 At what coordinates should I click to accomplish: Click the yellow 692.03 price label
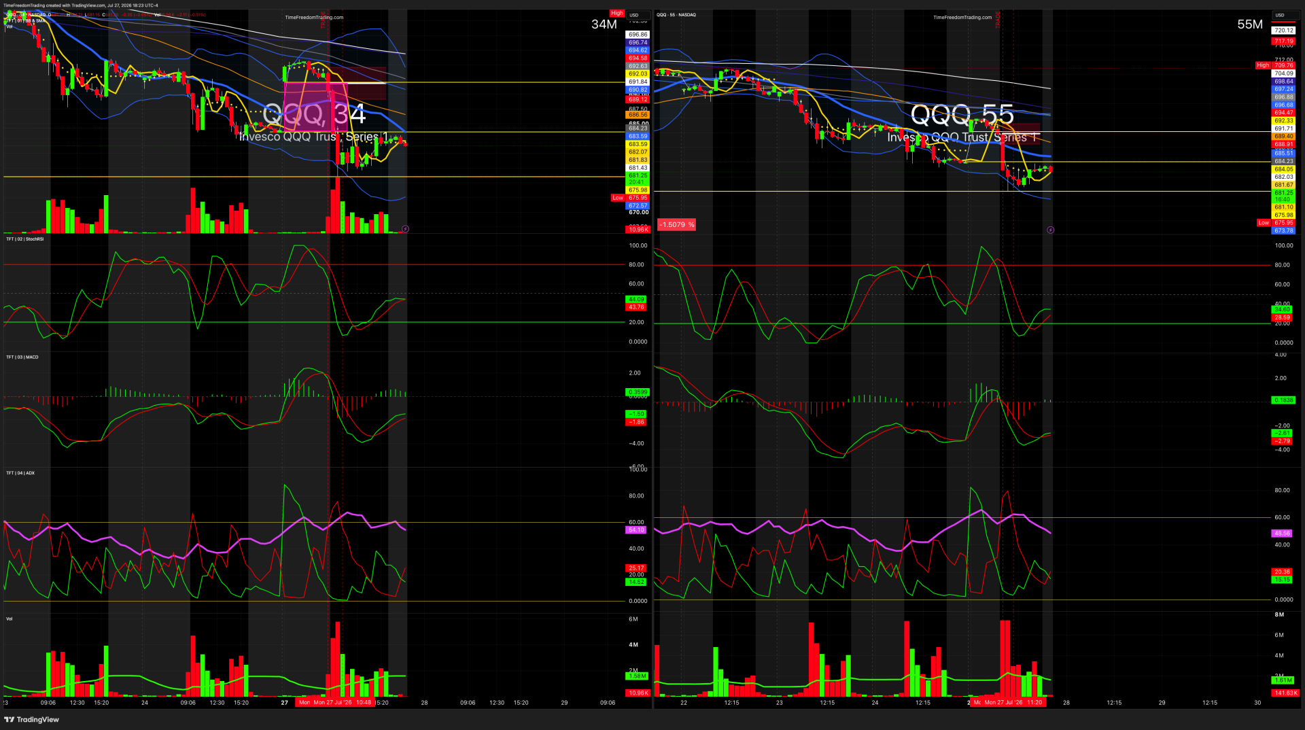pos(638,74)
